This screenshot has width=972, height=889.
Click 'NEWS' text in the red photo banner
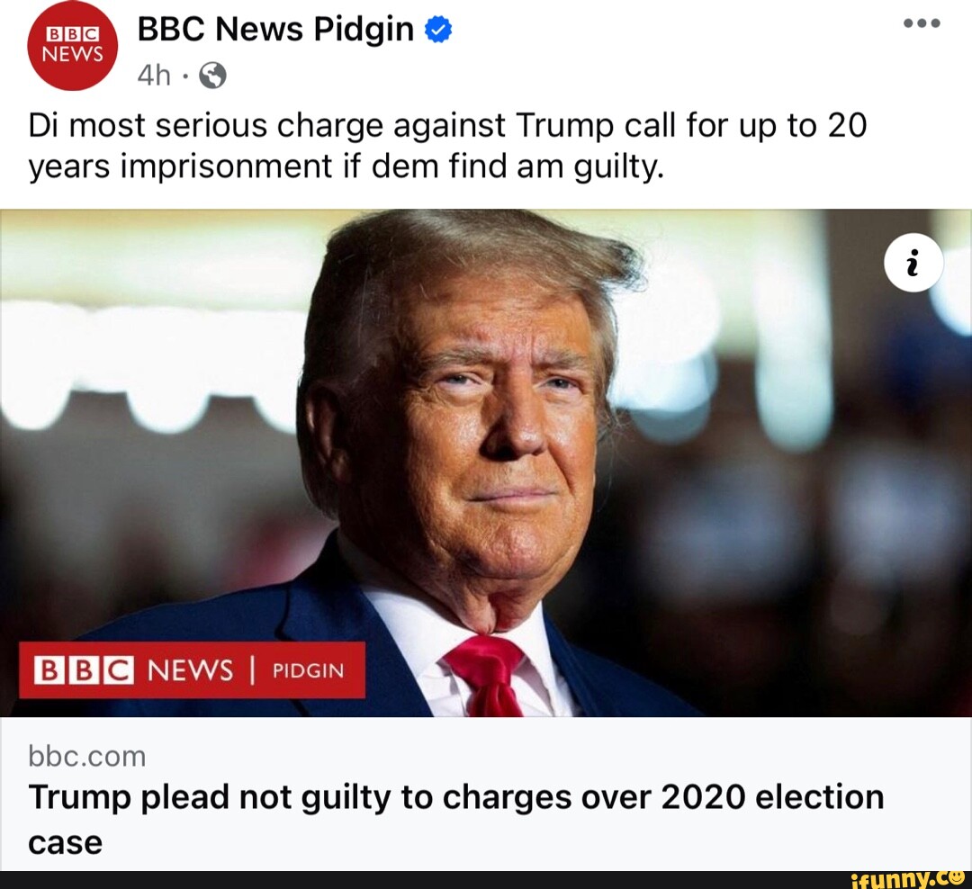pos(190,670)
